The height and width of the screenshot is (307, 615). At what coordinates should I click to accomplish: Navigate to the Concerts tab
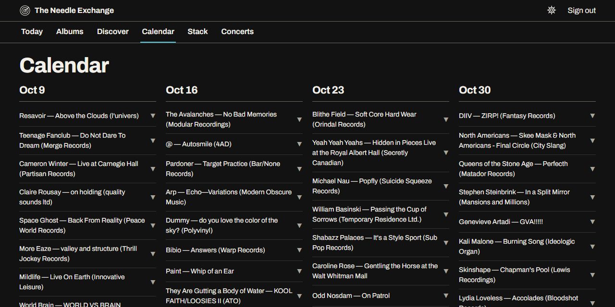(237, 32)
